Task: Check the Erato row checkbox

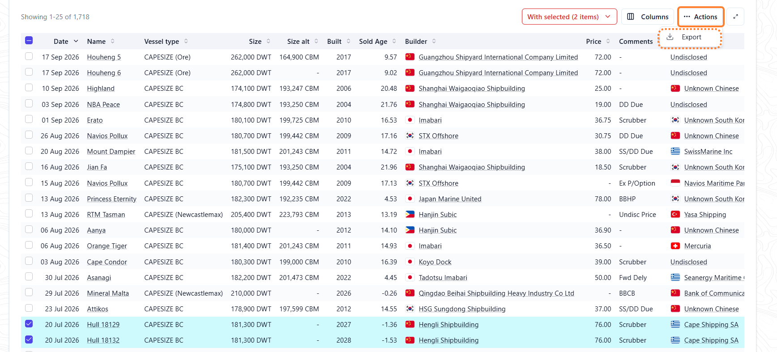Action: tap(29, 119)
